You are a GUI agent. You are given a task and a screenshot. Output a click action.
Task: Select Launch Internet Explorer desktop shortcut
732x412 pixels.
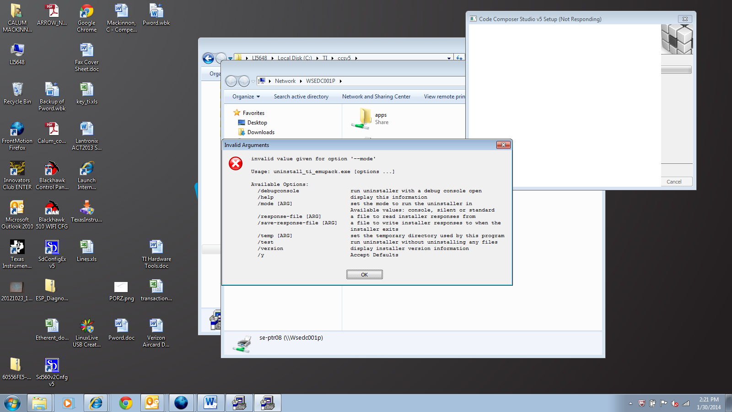coord(86,175)
